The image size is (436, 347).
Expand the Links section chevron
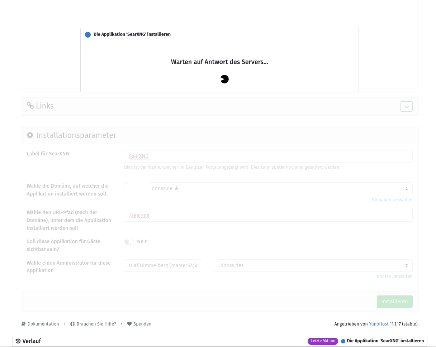point(407,106)
